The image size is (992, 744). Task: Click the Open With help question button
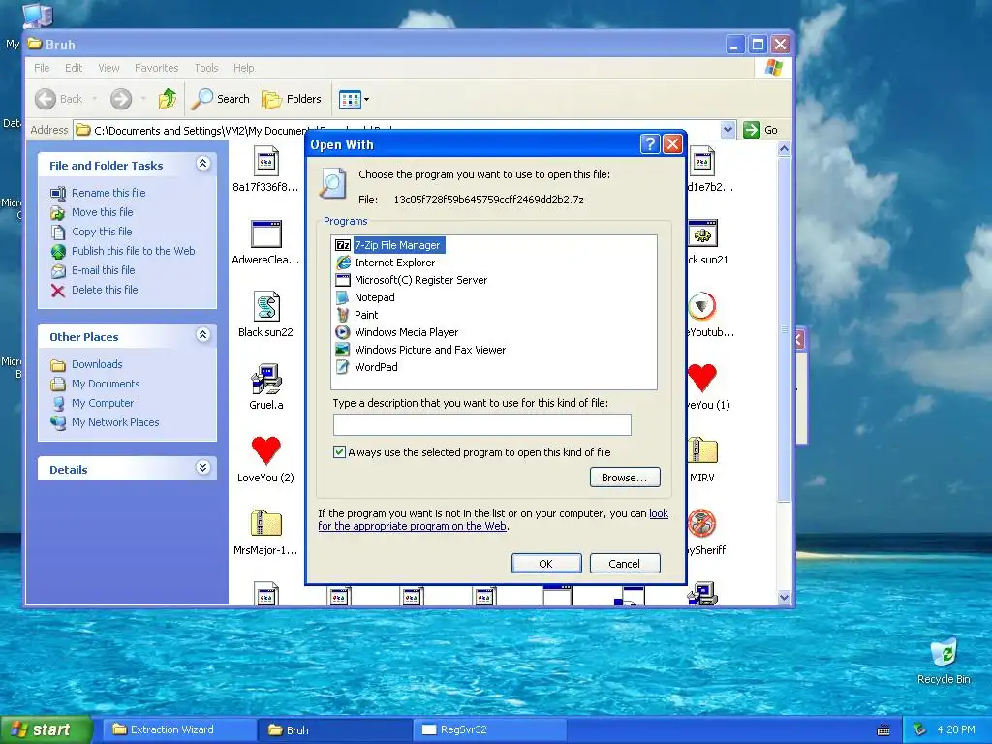[x=650, y=145]
